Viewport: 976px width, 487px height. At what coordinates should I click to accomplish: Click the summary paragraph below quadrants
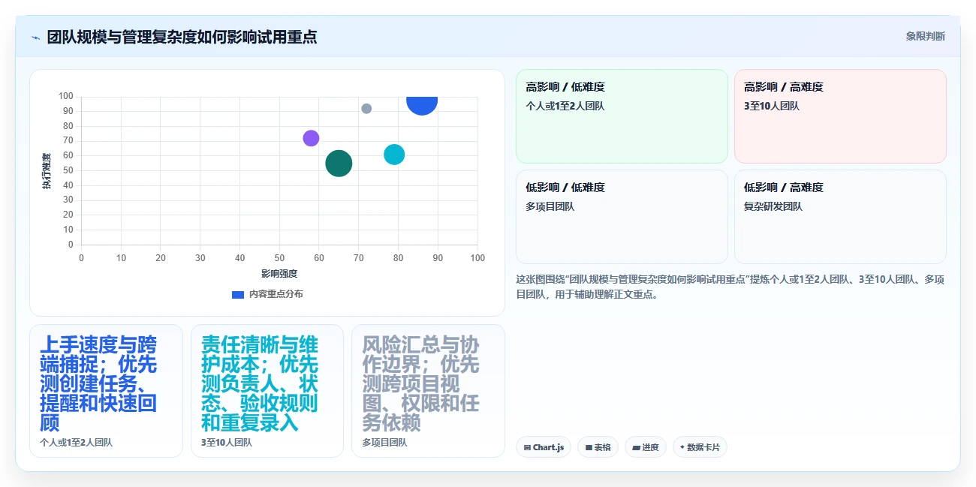pos(730,287)
